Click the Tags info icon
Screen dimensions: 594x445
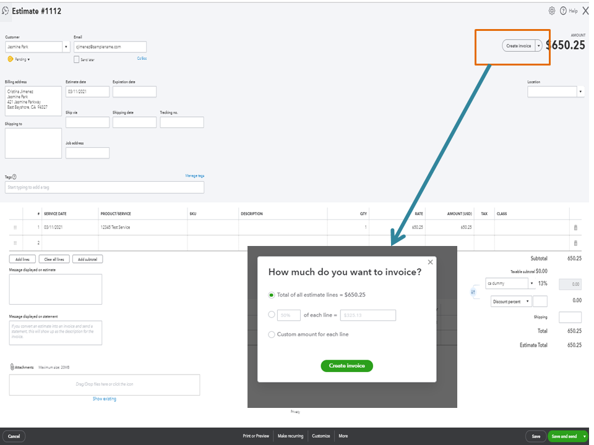[14, 177]
